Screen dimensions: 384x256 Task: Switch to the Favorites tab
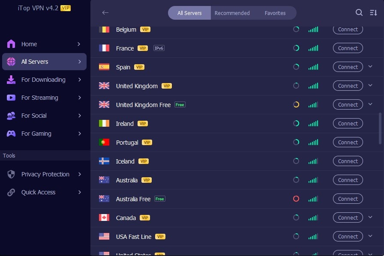[x=275, y=13]
